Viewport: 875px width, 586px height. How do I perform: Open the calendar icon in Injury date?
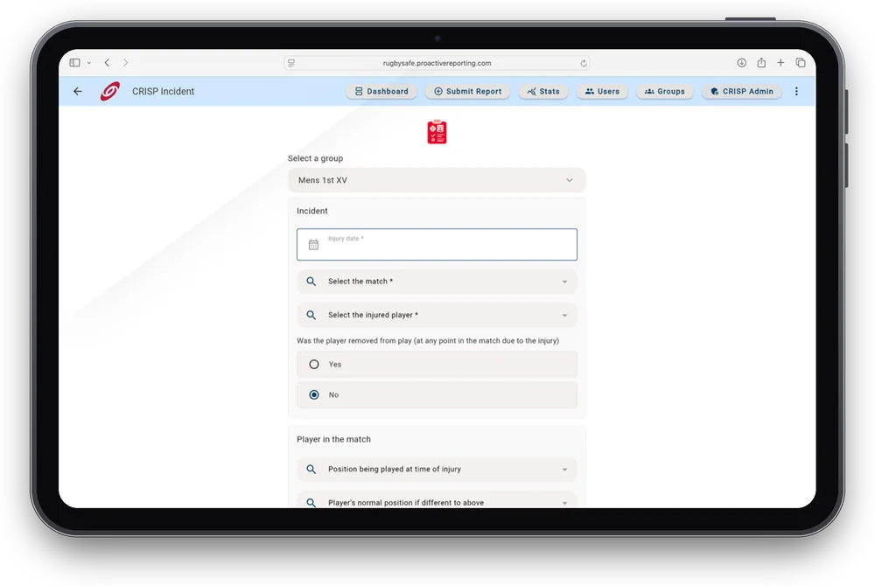tap(313, 244)
